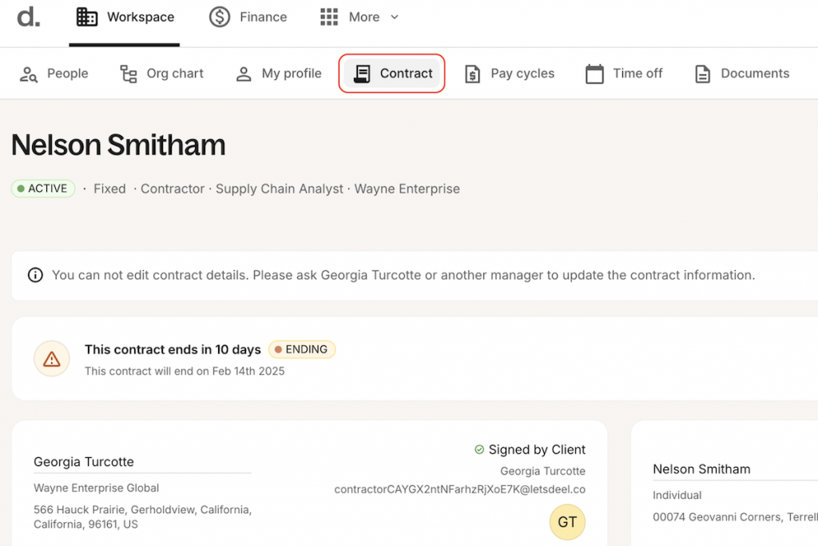Open the Contract tab
Screen dimensions: 818x546
(x=392, y=74)
